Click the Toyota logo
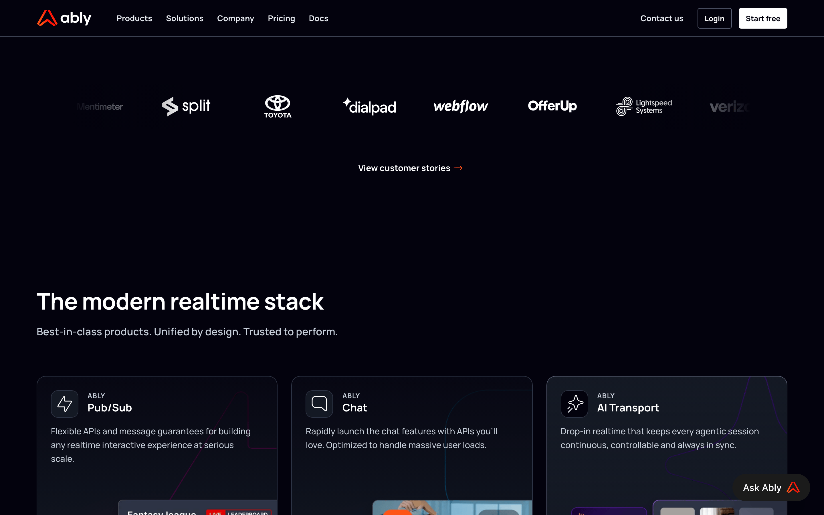The width and height of the screenshot is (824, 515). coord(278,107)
